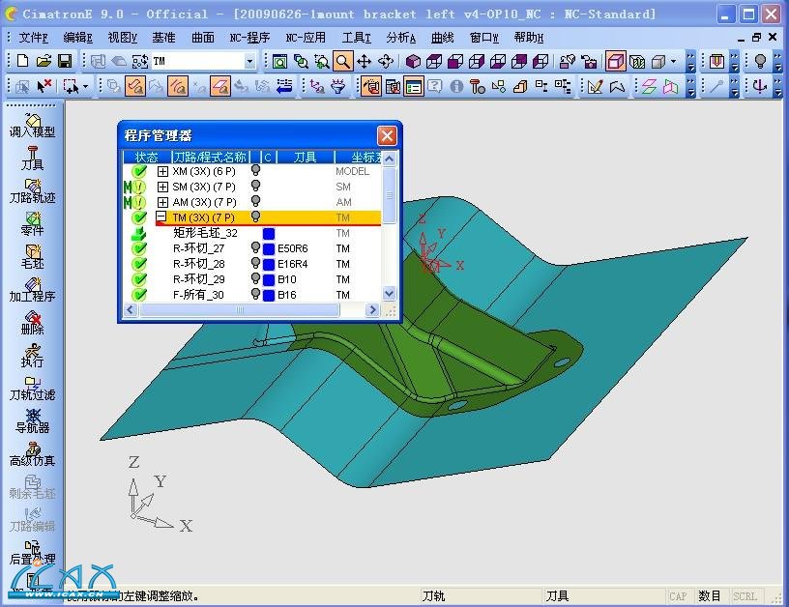Click the status checkmark of XM (3X) row

[x=139, y=171]
